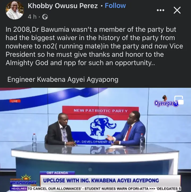Open the three-dot post options menu

(160, 10)
